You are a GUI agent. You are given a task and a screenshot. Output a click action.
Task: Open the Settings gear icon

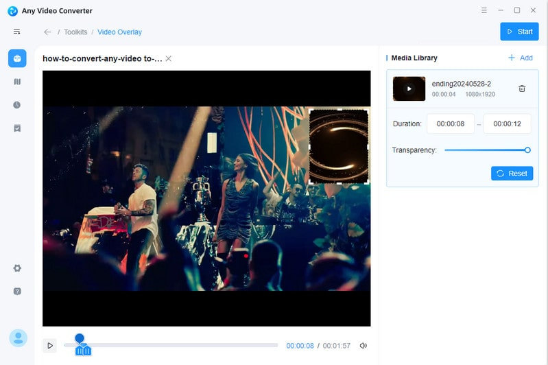17,268
